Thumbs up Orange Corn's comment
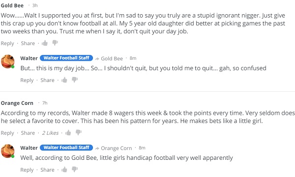This screenshot has height=177, width=295. click(x=68, y=133)
